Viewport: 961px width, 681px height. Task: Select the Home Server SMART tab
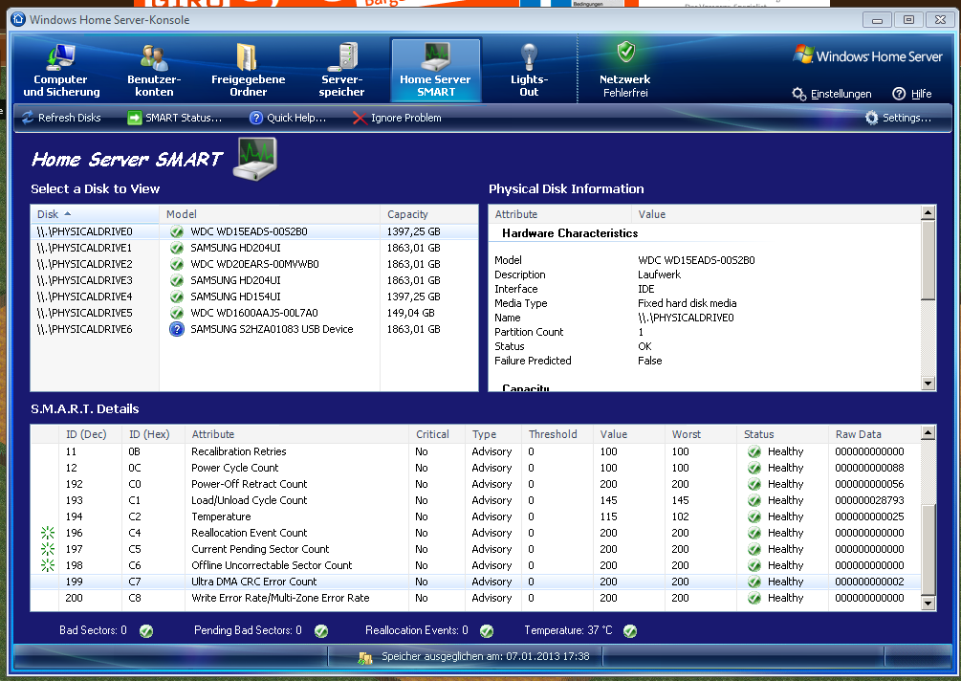coord(436,70)
